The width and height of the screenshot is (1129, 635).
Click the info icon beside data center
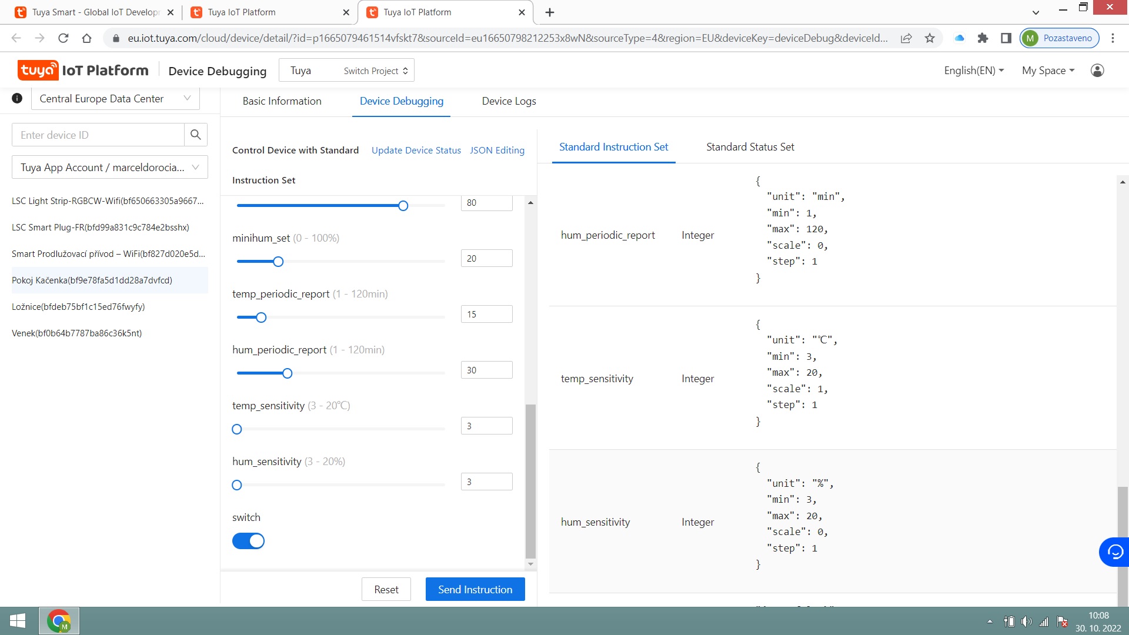tap(17, 98)
